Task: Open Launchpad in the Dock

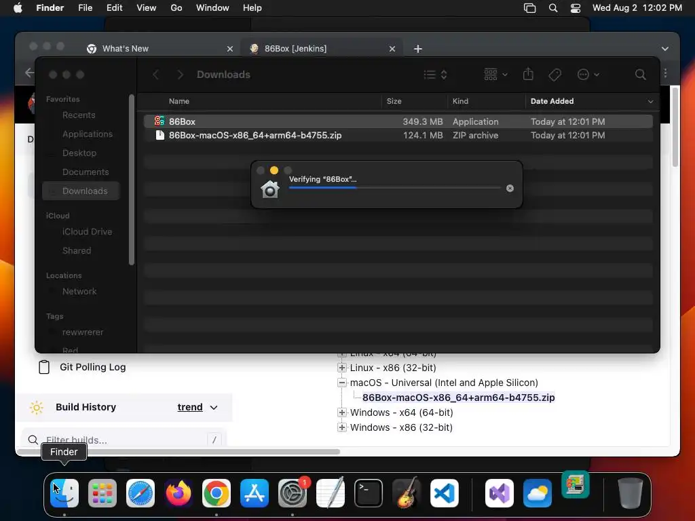Action: [102, 493]
